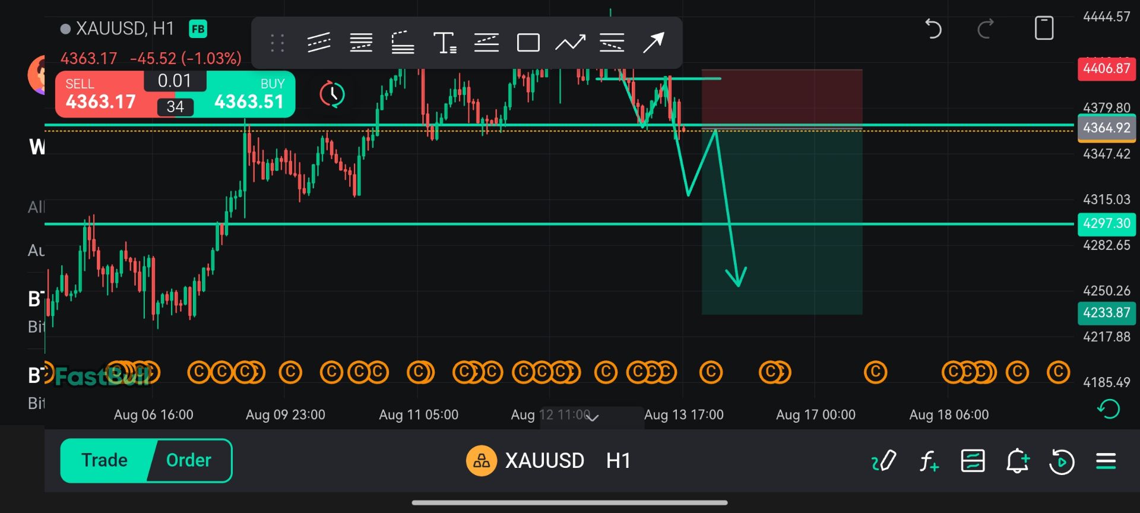Switch to the Trade tab
The image size is (1140, 513).
pyautogui.click(x=104, y=460)
